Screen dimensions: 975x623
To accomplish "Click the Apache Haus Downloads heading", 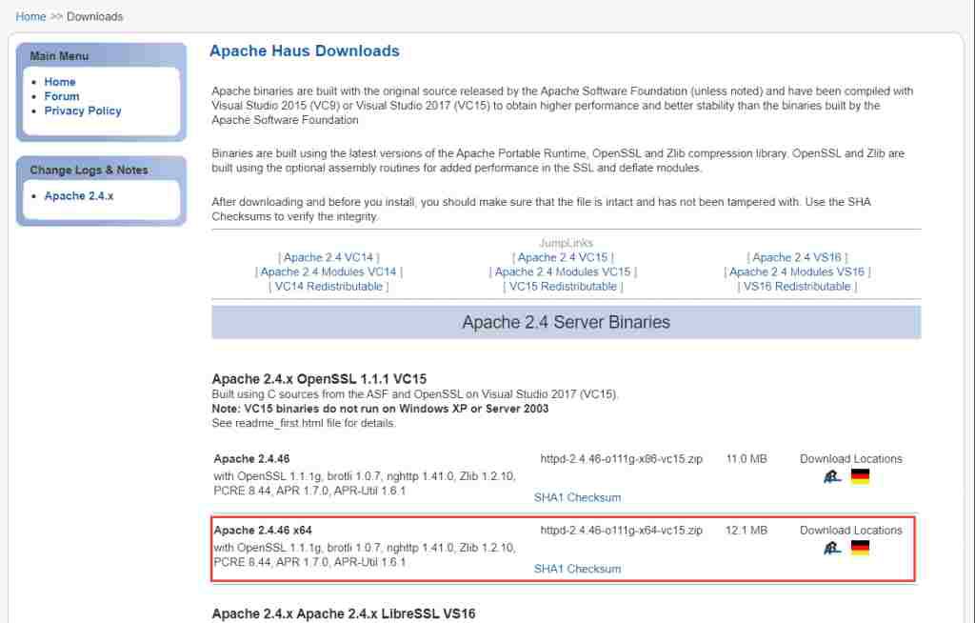I will [305, 51].
